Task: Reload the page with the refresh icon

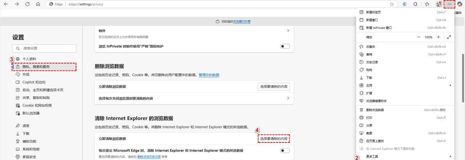Action: click(x=27, y=4)
